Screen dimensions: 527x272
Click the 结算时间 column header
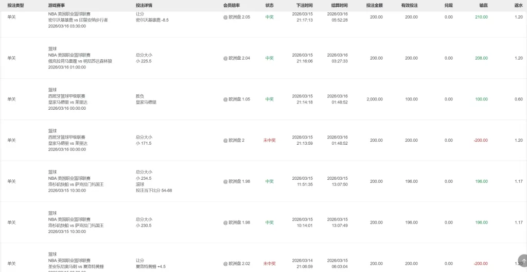[340, 5]
